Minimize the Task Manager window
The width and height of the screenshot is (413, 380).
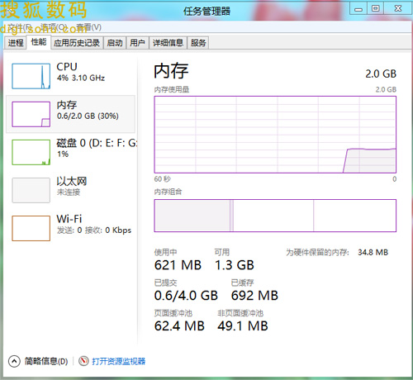click(x=358, y=9)
